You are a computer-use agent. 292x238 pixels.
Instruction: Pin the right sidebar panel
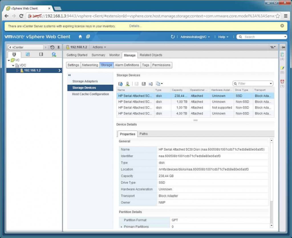(283, 47)
